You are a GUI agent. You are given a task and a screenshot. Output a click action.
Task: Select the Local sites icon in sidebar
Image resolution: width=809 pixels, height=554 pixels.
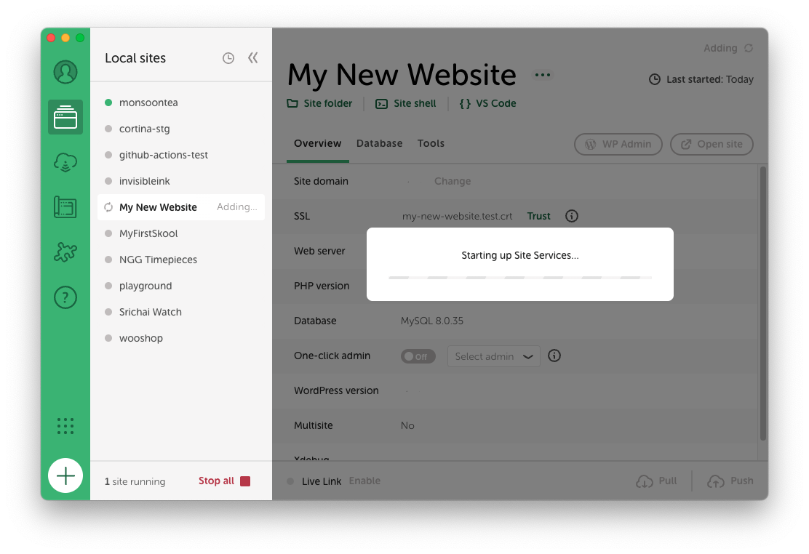tap(65, 117)
